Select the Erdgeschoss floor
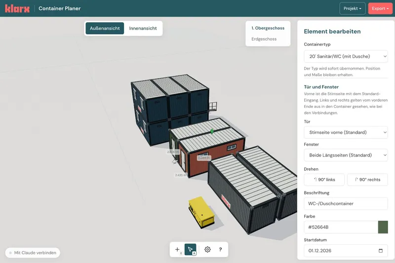395x263 pixels. pos(264,39)
